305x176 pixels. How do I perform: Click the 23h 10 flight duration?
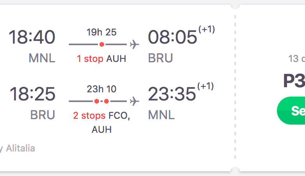point(101,89)
